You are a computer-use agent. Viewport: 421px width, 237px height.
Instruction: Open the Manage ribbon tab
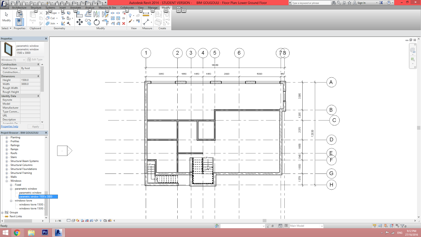click(x=153, y=8)
